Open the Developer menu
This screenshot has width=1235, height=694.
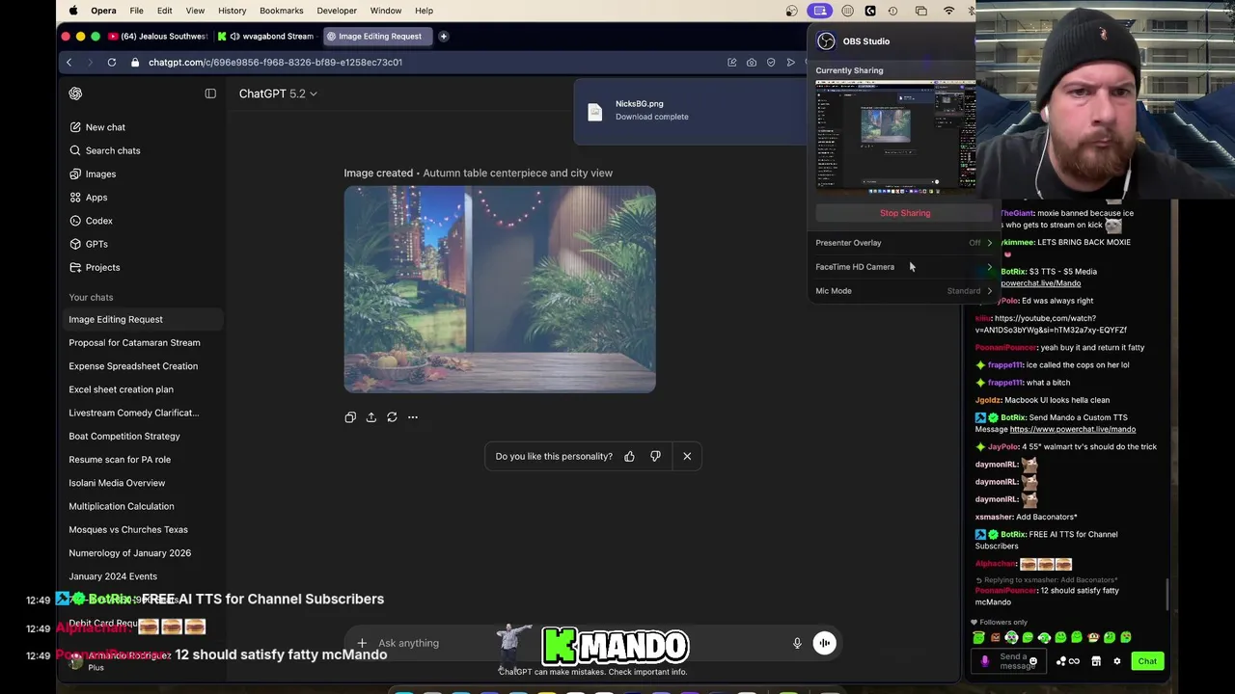point(337,11)
